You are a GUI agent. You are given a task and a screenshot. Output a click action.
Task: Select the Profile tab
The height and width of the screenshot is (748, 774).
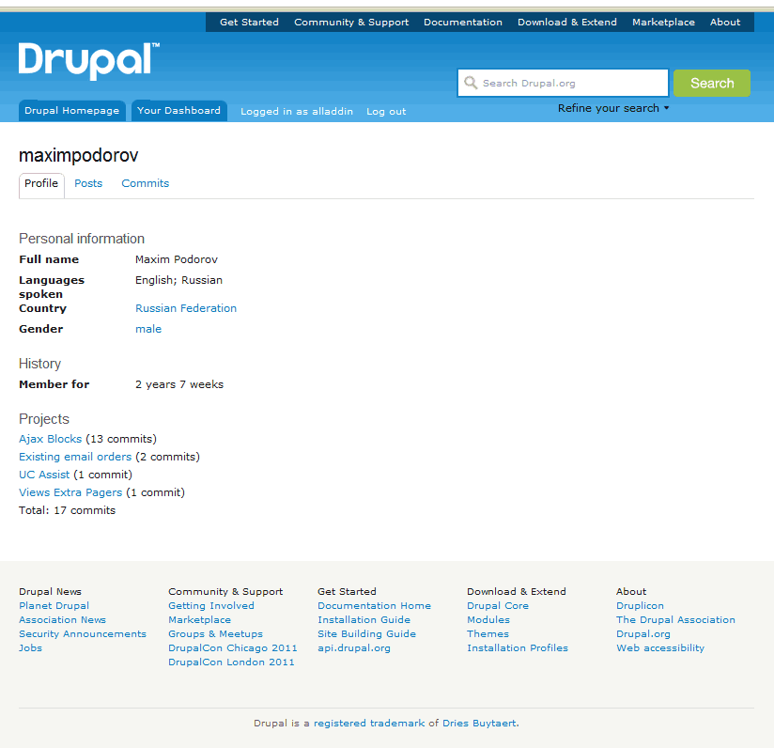click(41, 183)
